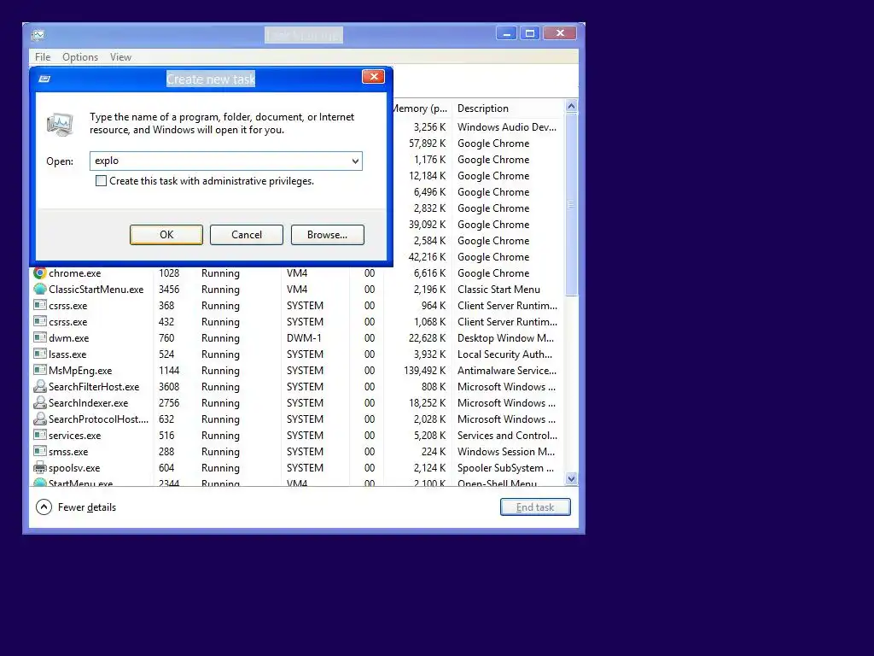The height and width of the screenshot is (656, 874).
Task: Click the 22,628 K memory value
Action: [427, 338]
